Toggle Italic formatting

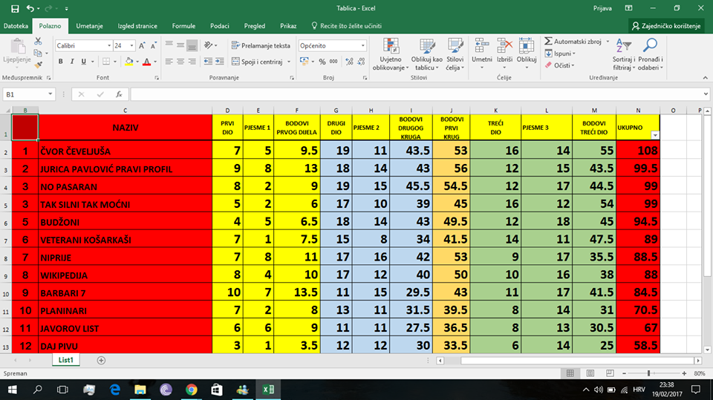point(72,62)
